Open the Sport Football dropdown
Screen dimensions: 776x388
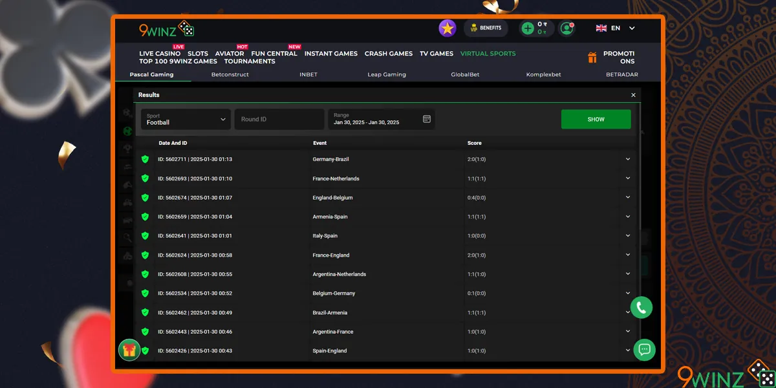[186, 119]
